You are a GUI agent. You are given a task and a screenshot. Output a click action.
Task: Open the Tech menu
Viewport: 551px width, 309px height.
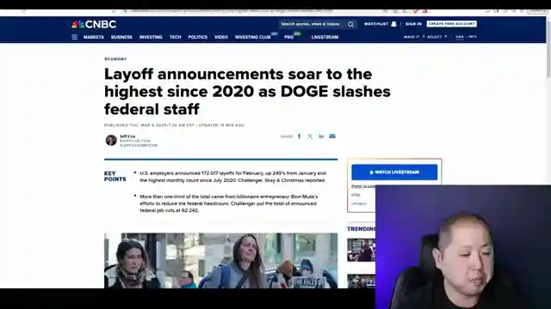click(x=175, y=37)
